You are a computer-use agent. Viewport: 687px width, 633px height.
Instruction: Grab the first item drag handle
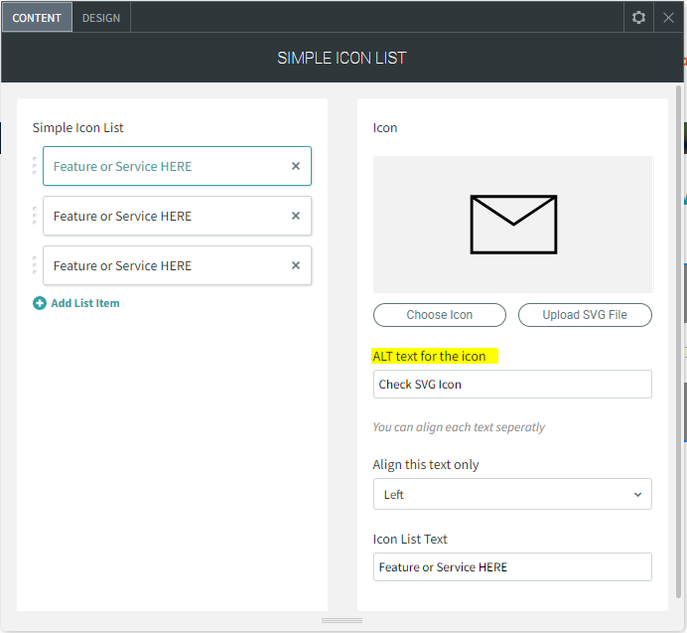click(35, 166)
